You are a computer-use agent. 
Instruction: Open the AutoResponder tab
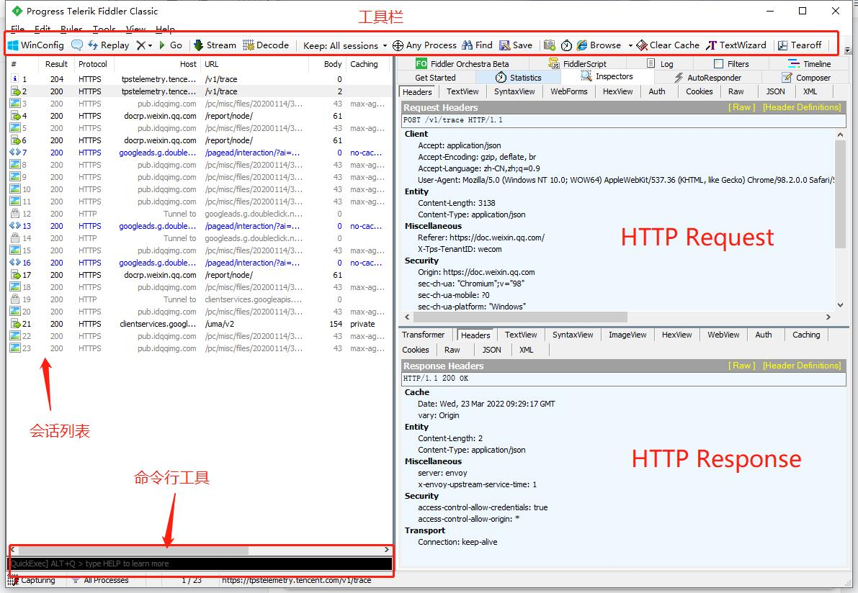(x=707, y=78)
